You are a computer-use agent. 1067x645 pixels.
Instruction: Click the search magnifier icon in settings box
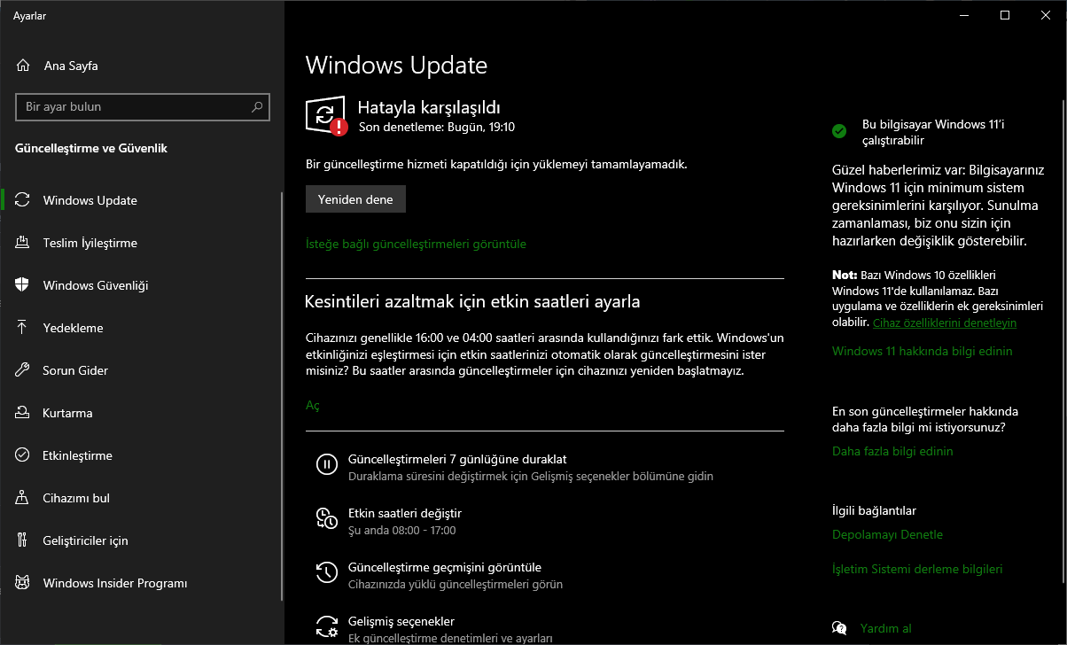(x=257, y=107)
